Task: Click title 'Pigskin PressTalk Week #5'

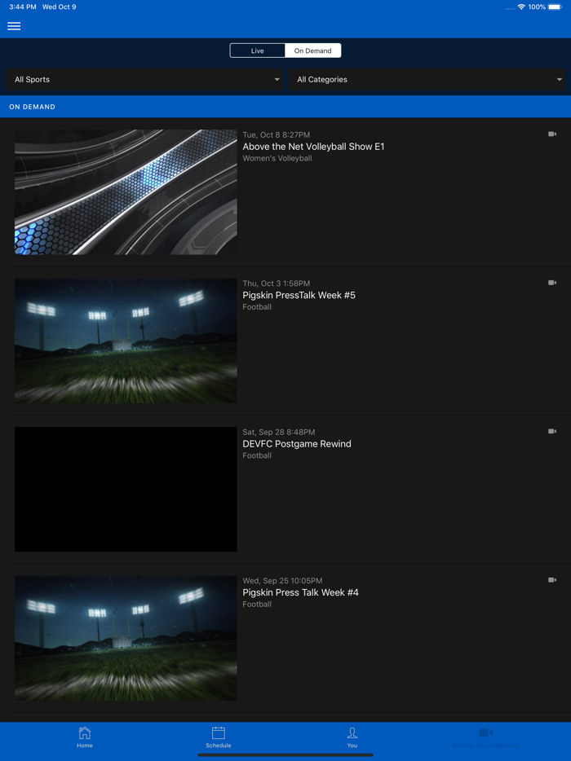Action: (299, 295)
